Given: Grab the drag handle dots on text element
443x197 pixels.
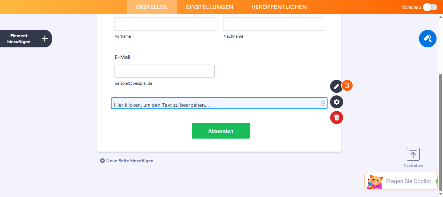Looking at the screenshot, I should click(x=323, y=103).
